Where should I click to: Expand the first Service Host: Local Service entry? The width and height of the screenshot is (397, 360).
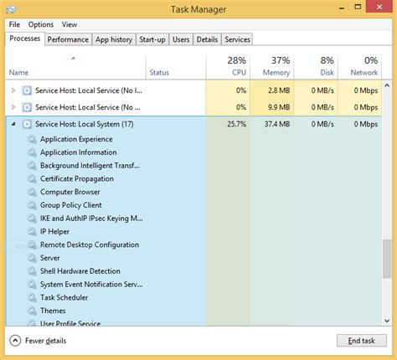[13, 90]
